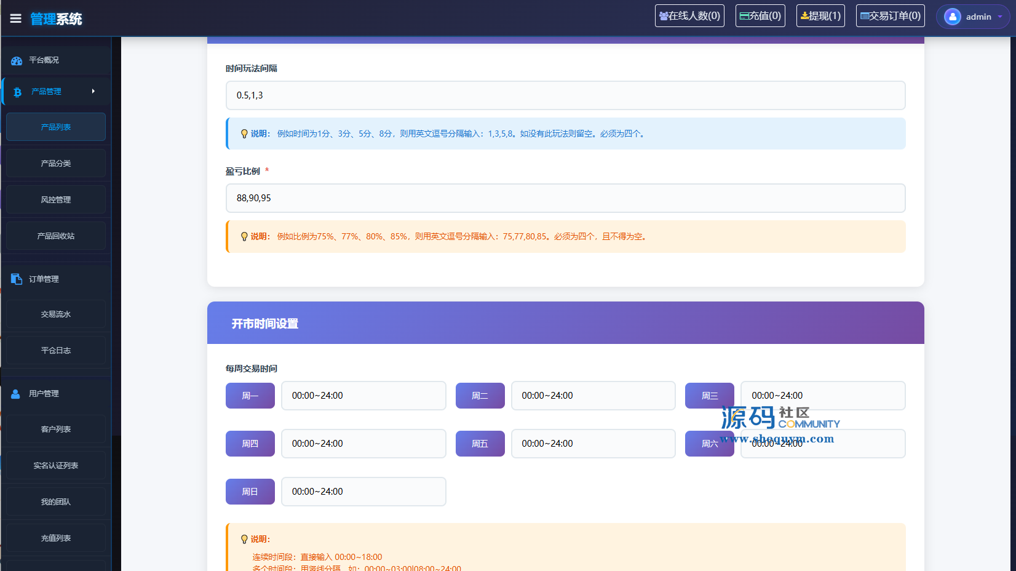Open 交易流水 in the sidebar
The height and width of the screenshot is (571, 1016).
coord(56,314)
